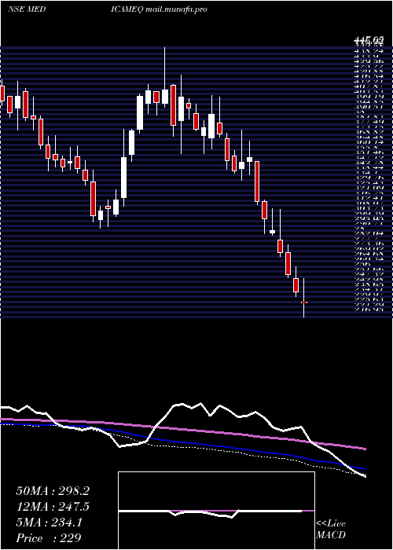This screenshot has width=393, height=550.
Task: Click the ICAMEQ mail.munafa.pro heading
Action: (x=159, y=9)
